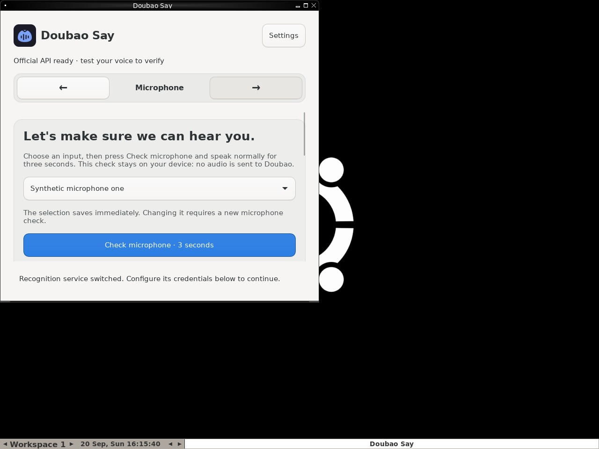Click the left arrow beside the panel clock

pos(170,444)
